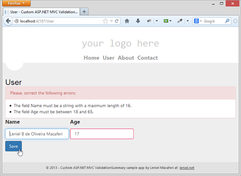Expand the dropdown beside the Brazil flag
Screen dimensions: 241x176
point(170,21)
